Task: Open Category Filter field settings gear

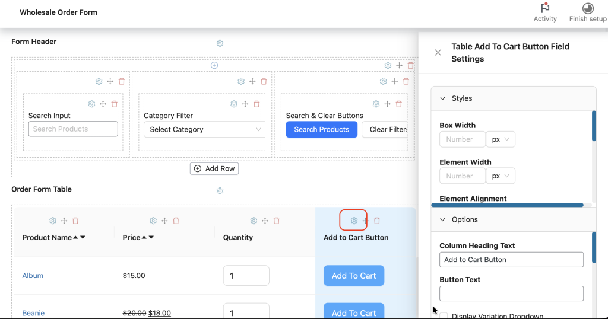Action: [x=234, y=104]
